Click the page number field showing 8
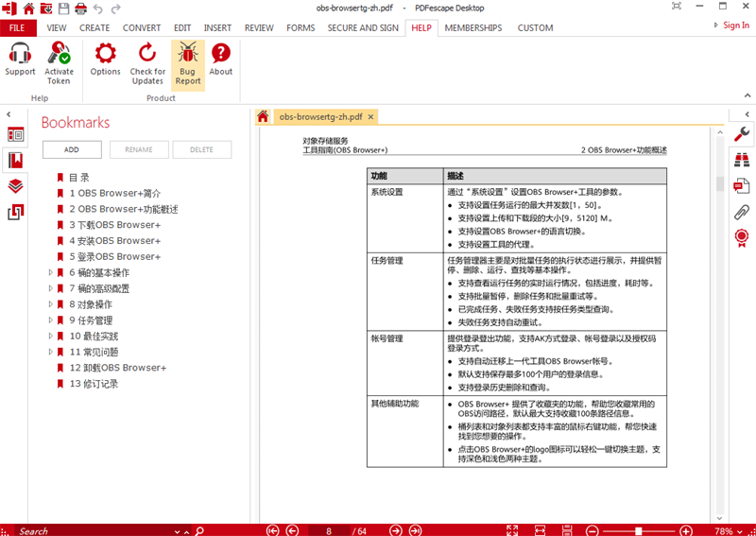This screenshot has height=536, width=756. pos(329,531)
